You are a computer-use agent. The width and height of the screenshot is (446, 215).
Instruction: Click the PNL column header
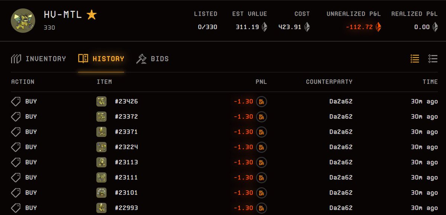click(x=261, y=82)
